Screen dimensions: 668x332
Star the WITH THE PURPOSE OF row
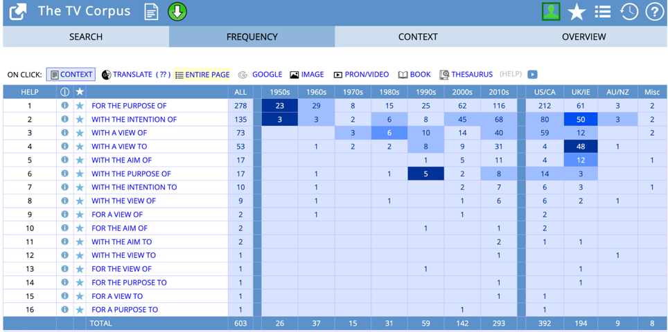[x=80, y=174]
